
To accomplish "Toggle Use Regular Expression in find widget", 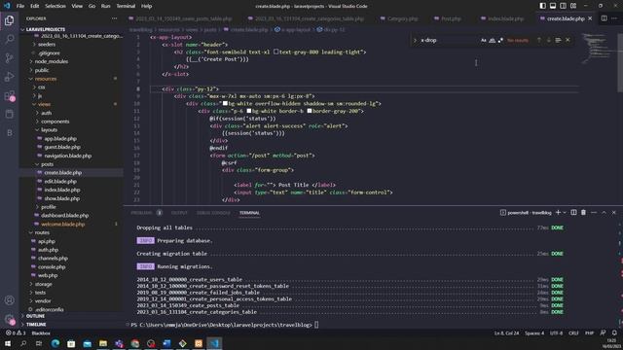I will point(500,40).
